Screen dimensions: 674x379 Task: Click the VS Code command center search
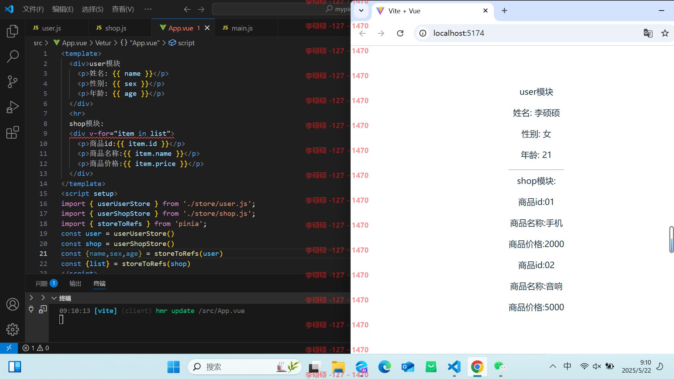point(281,9)
